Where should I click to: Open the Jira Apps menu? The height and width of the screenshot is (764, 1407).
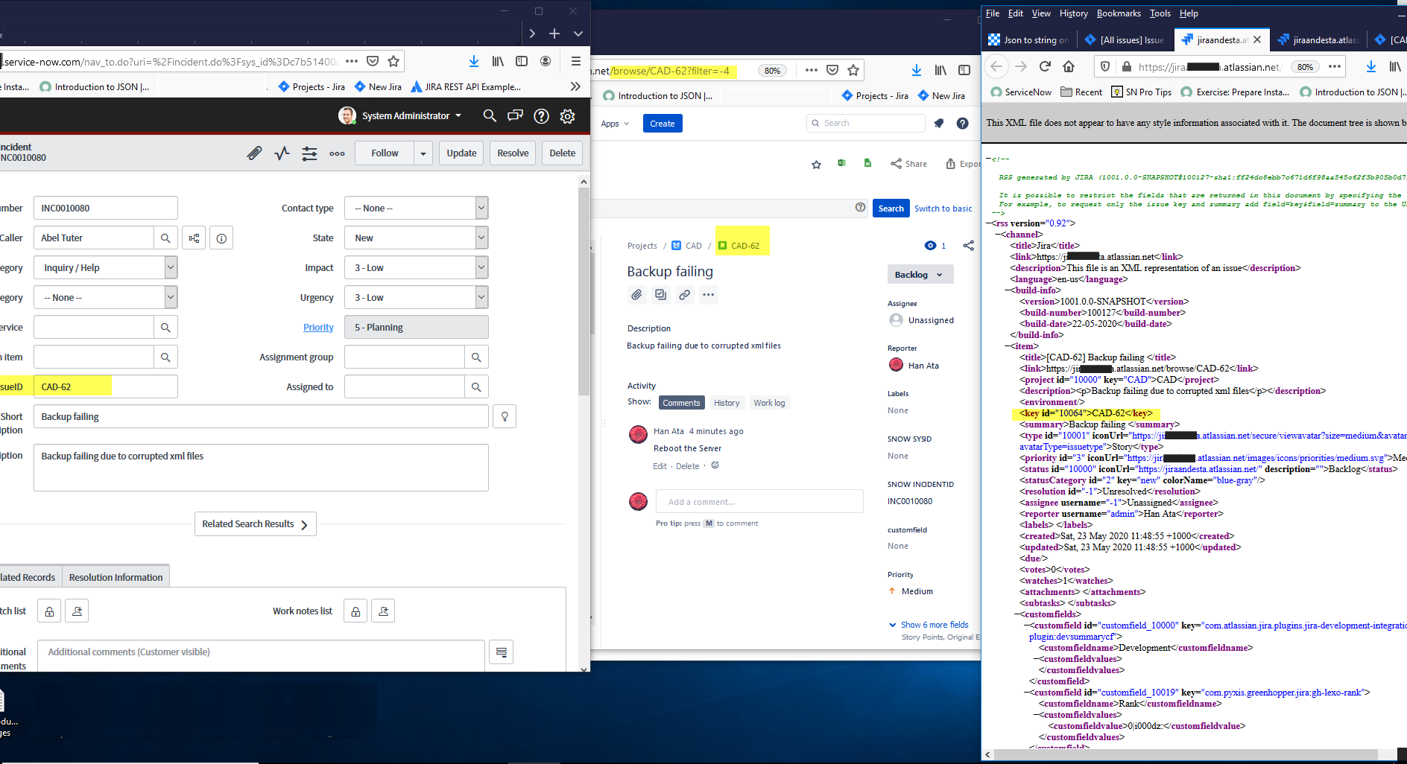pos(615,124)
